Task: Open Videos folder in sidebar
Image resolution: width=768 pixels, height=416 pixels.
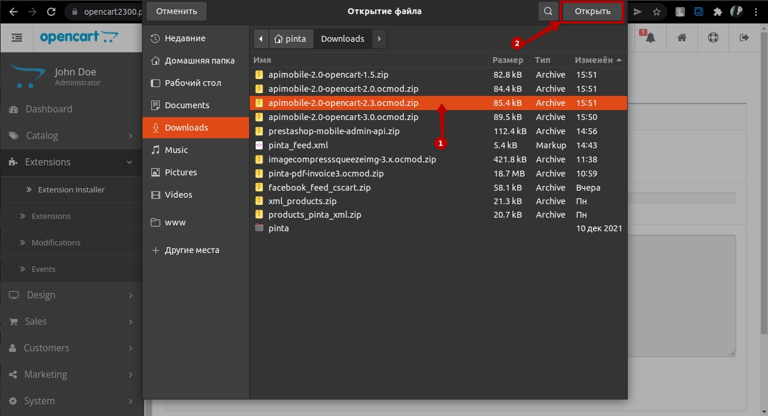Action: coord(196,195)
